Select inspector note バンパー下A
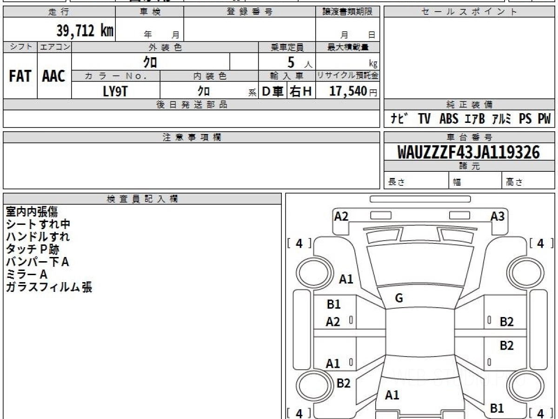 tap(37, 262)
